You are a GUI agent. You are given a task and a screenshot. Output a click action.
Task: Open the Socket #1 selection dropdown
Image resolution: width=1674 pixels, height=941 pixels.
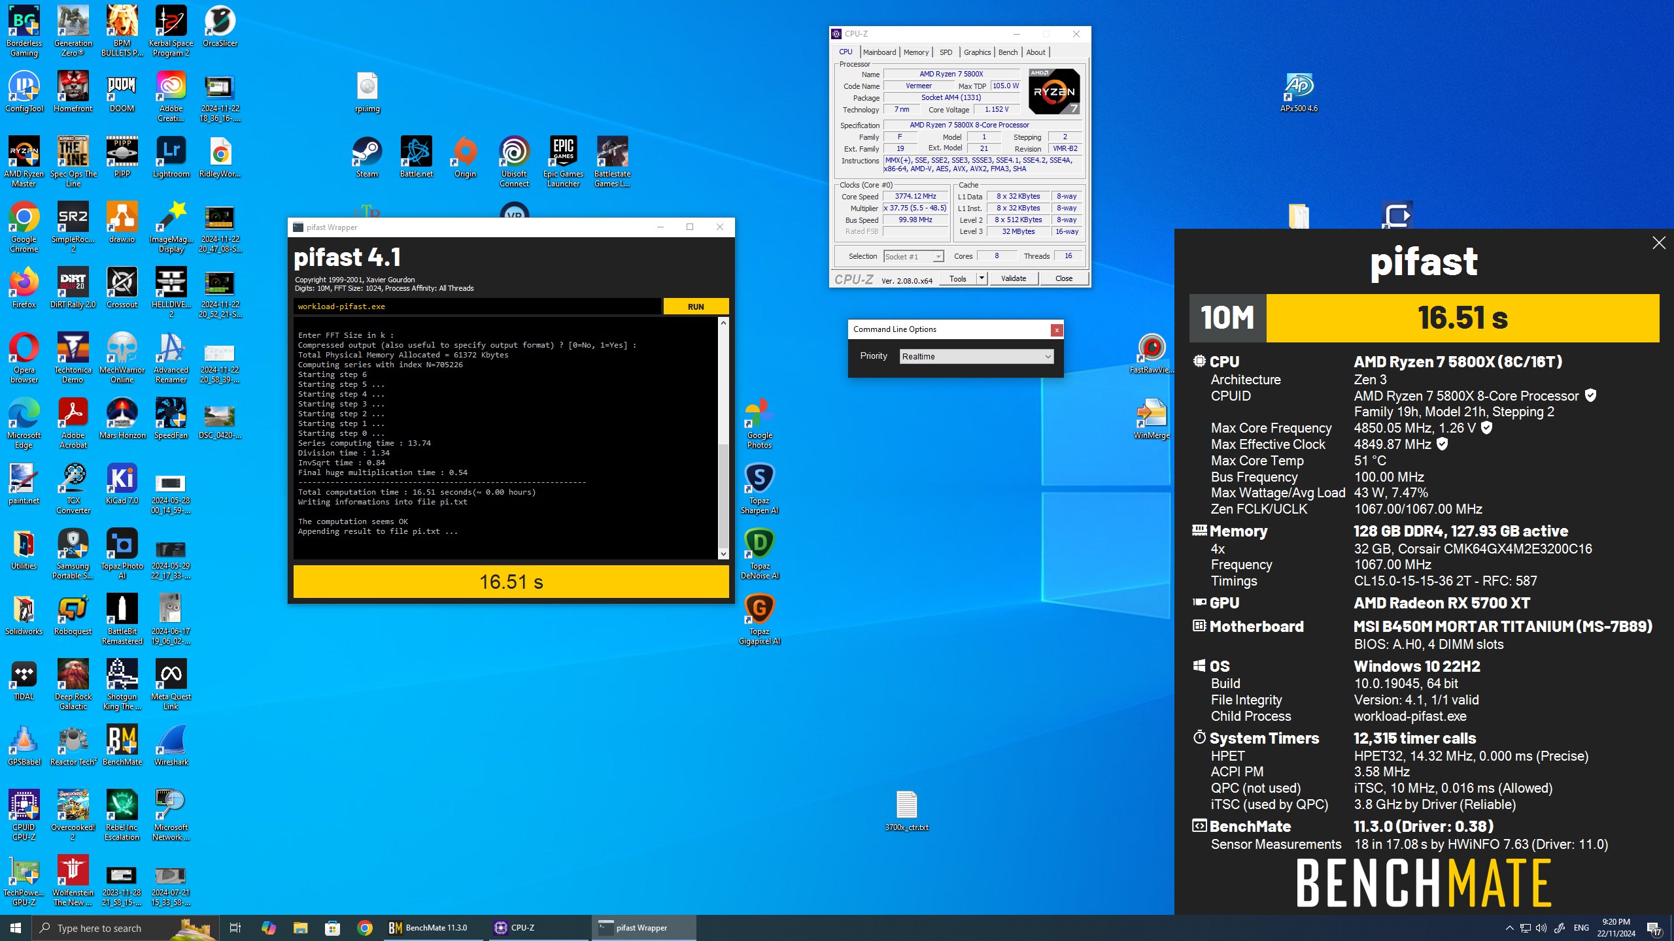(x=914, y=257)
